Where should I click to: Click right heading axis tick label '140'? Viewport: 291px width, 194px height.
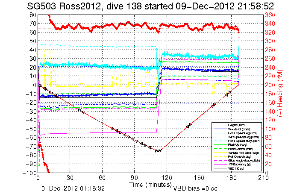click(270, 112)
